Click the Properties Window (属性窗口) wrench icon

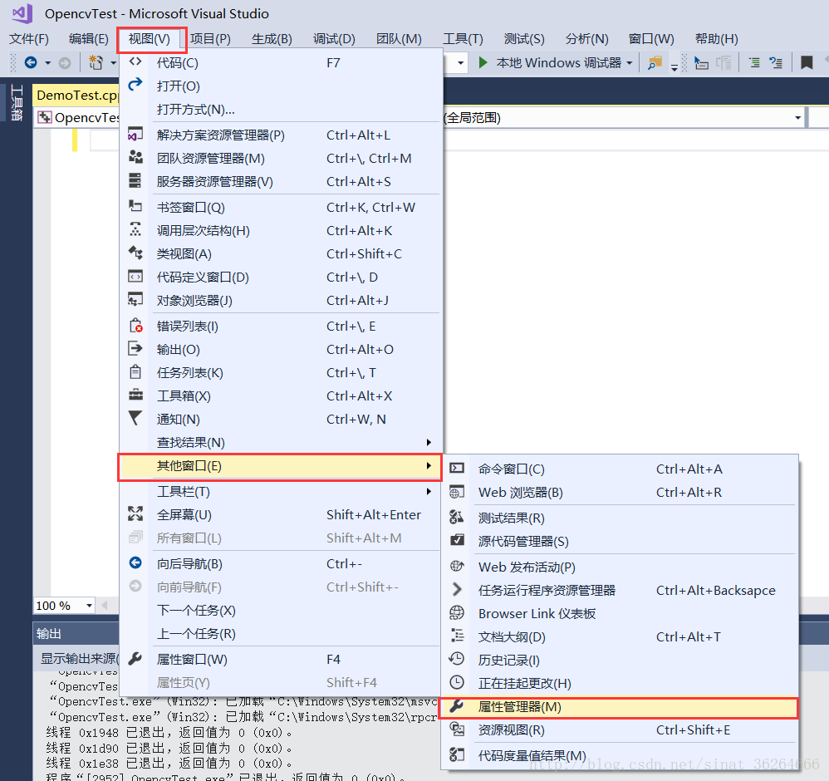pyautogui.click(x=135, y=658)
